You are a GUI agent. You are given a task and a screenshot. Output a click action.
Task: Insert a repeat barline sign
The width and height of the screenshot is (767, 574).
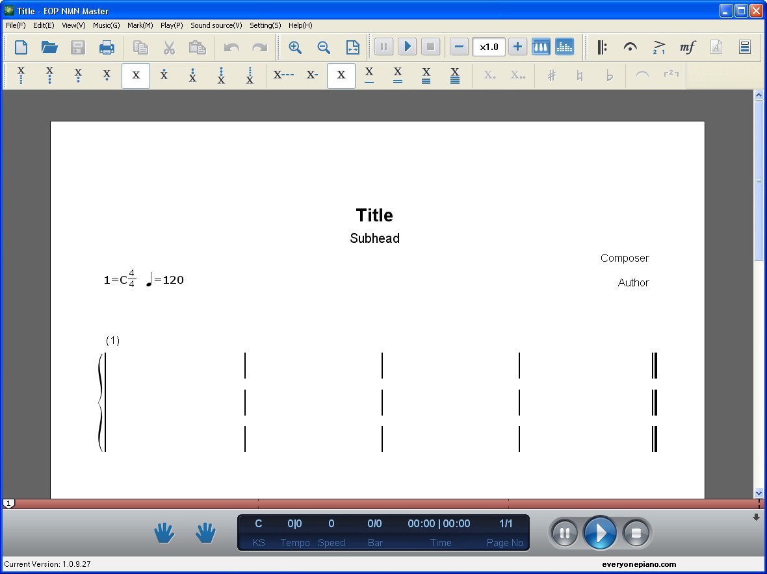pyautogui.click(x=602, y=47)
